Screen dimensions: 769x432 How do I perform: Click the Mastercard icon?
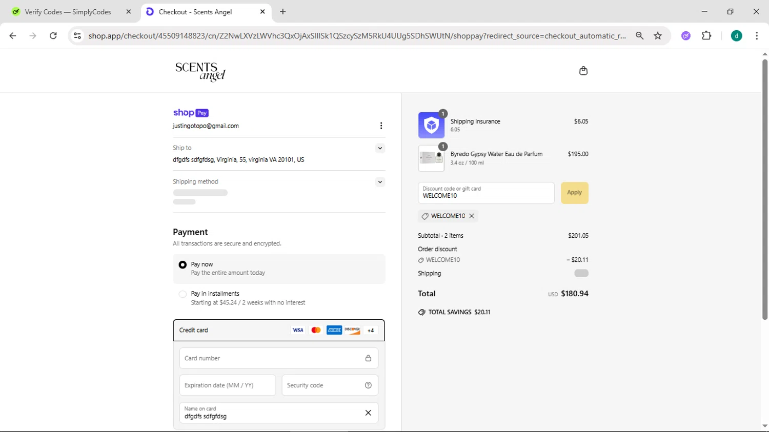(x=316, y=330)
